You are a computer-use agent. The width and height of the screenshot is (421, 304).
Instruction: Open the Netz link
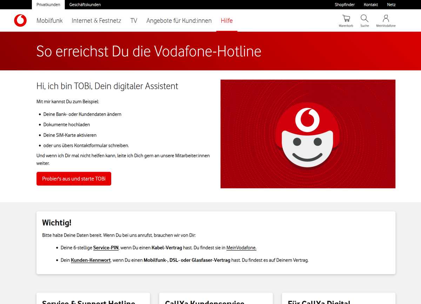tap(391, 5)
